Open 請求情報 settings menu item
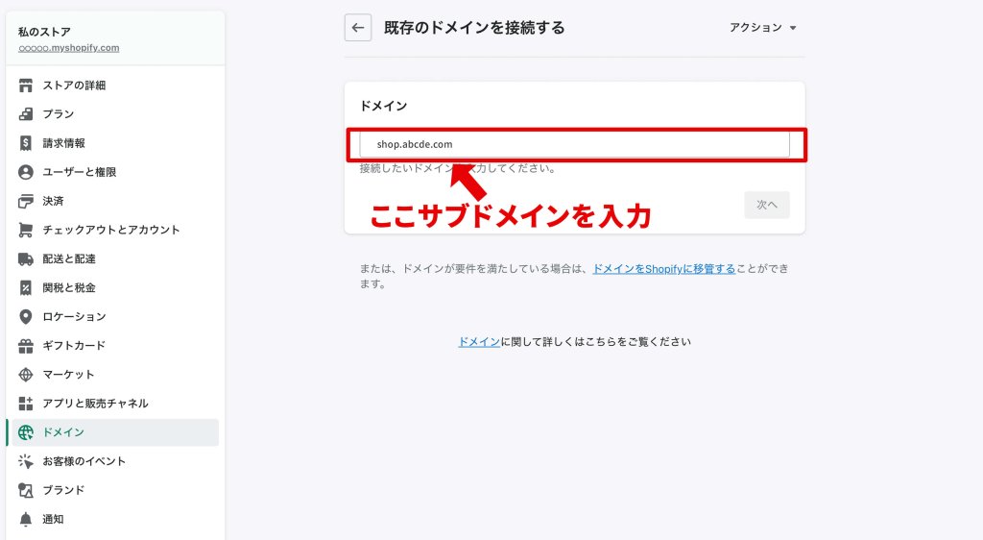The width and height of the screenshot is (983, 540). tap(115, 143)
